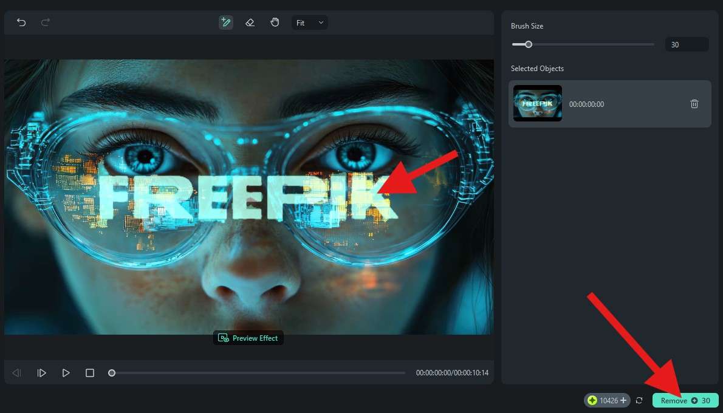Viewport: 723px width, 413px height.
Task: Activate the hand pan tool
Action: coord(275,22)
